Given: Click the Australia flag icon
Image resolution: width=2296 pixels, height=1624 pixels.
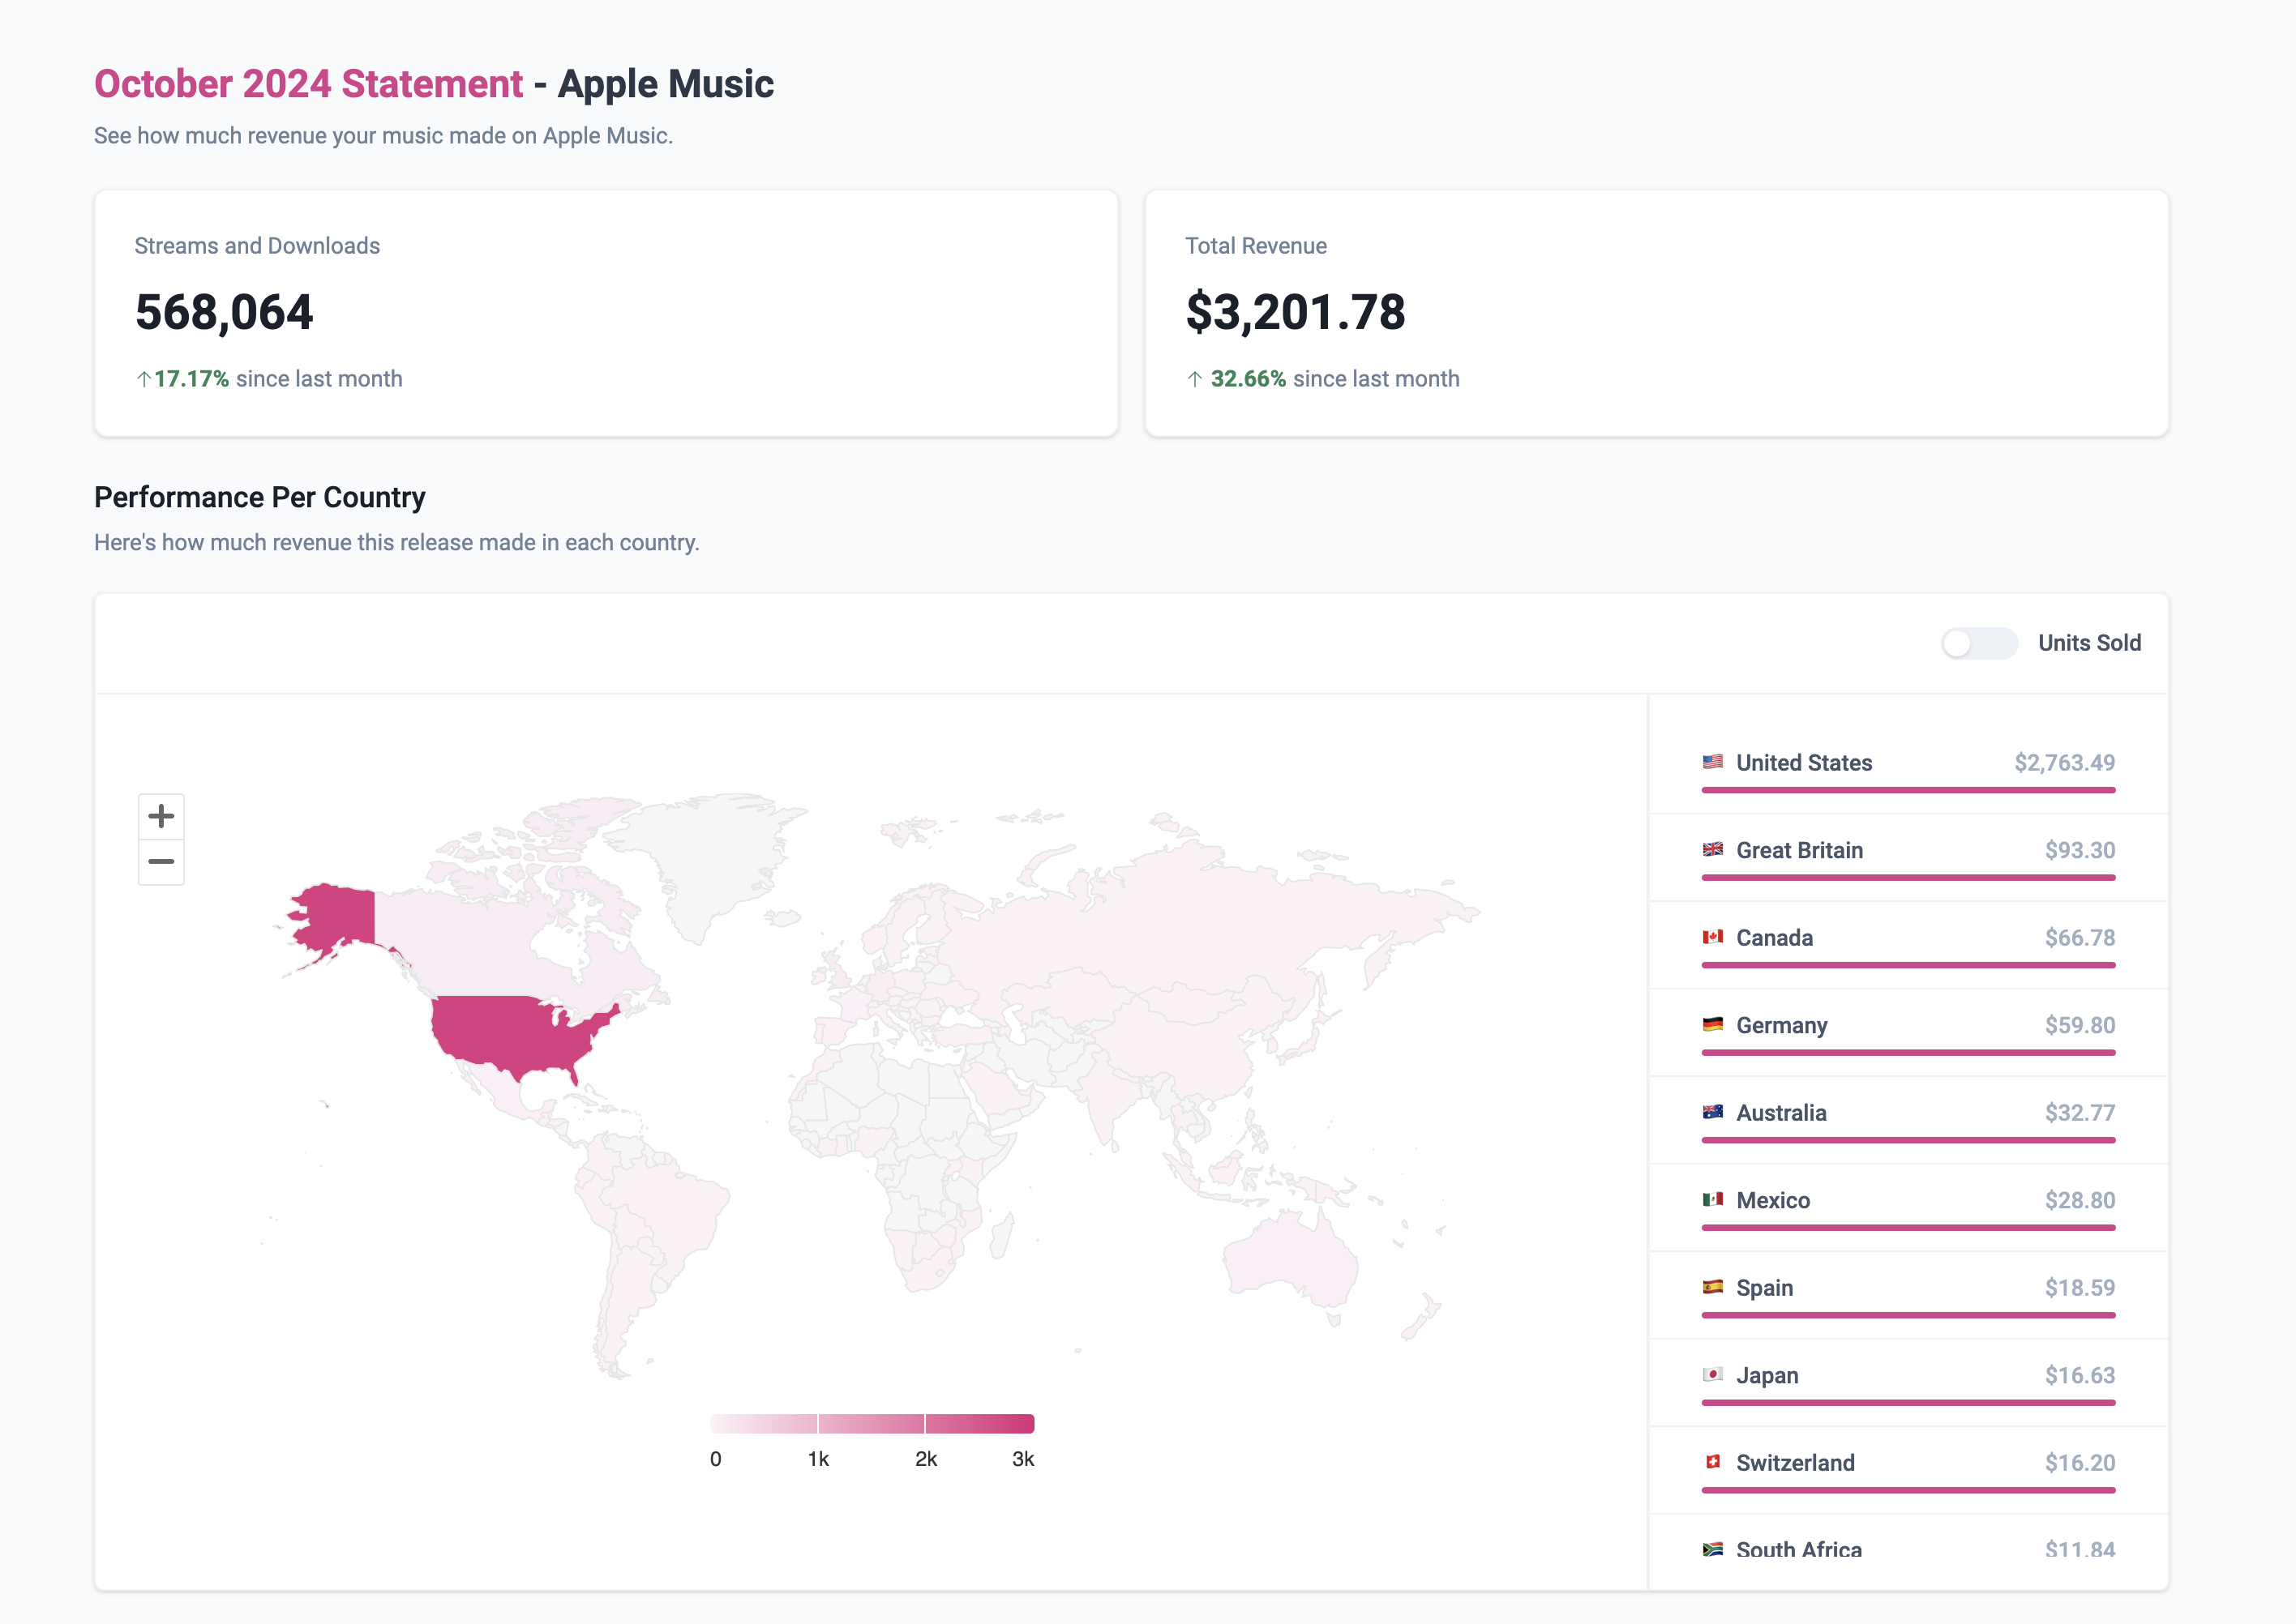Looking at the screenshot, I should click(x=1713, y=1112).
